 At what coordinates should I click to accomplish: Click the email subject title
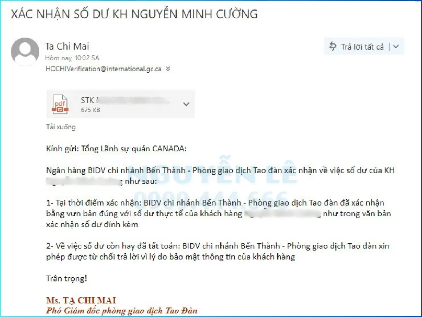(134, 14)
